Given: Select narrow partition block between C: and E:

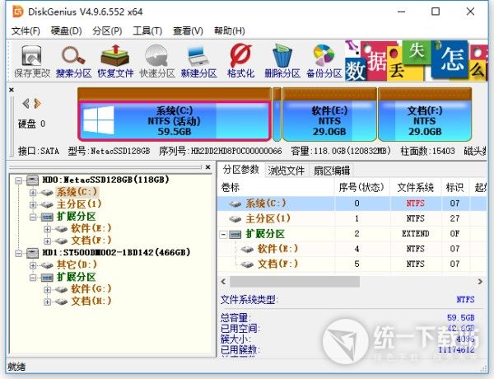Looking at the screenshot, I should [277, 115].
